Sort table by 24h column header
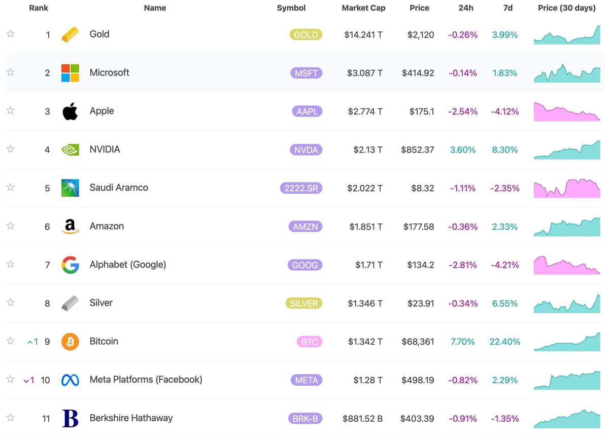609x442 pixels. 465,8
